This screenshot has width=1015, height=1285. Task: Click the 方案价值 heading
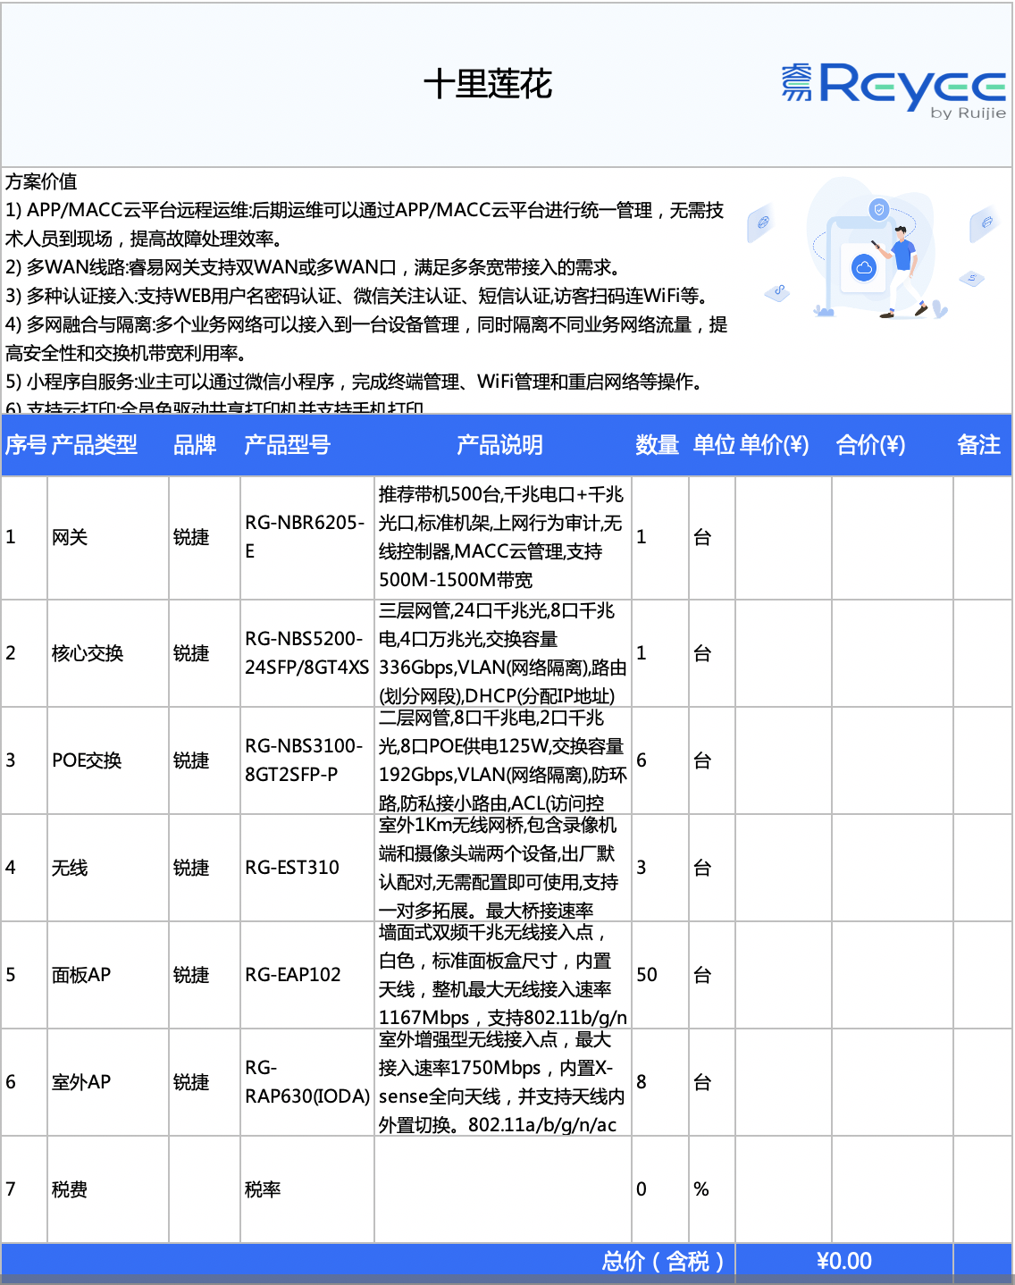tap(41, 181)
